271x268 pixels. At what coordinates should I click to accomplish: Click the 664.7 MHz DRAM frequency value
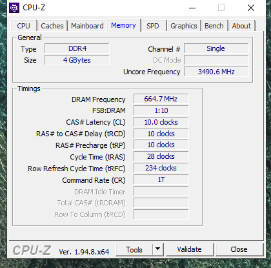(161, 99)
